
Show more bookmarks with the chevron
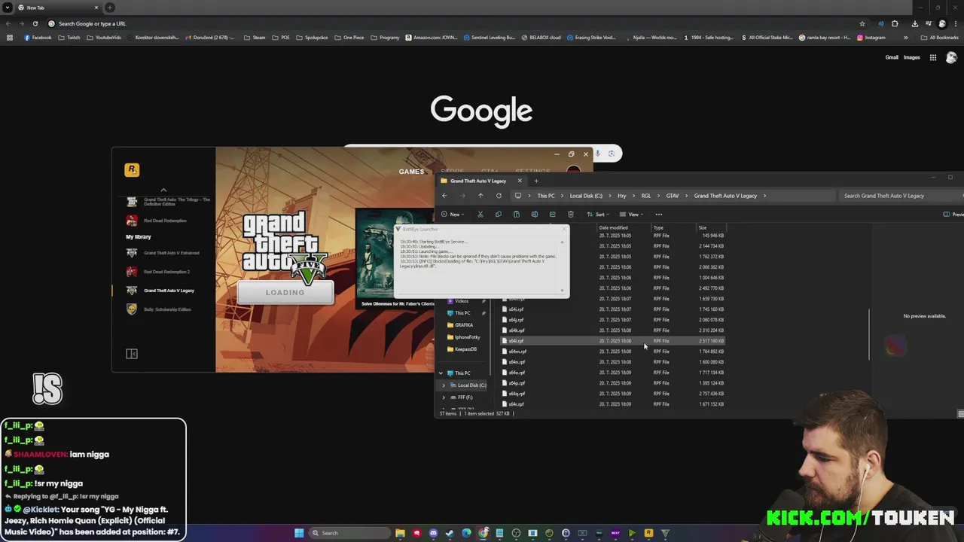[906, 38]
